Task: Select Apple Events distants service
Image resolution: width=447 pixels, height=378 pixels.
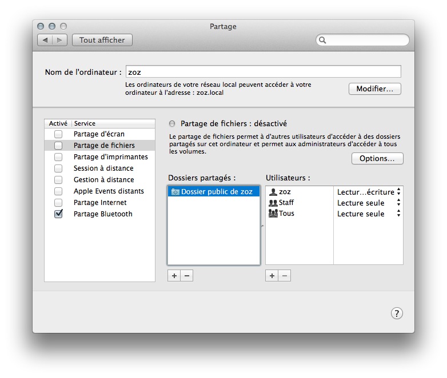Action: (109, 191)
